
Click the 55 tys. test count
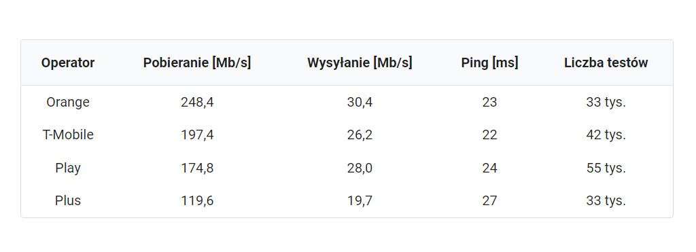(x=606, y=168)
